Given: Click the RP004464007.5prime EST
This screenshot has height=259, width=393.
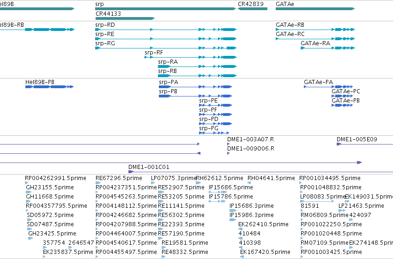Looking at the screenshot, I should pos(97,238).
